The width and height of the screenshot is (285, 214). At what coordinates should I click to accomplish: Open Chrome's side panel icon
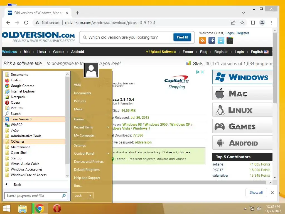[253, 23]
